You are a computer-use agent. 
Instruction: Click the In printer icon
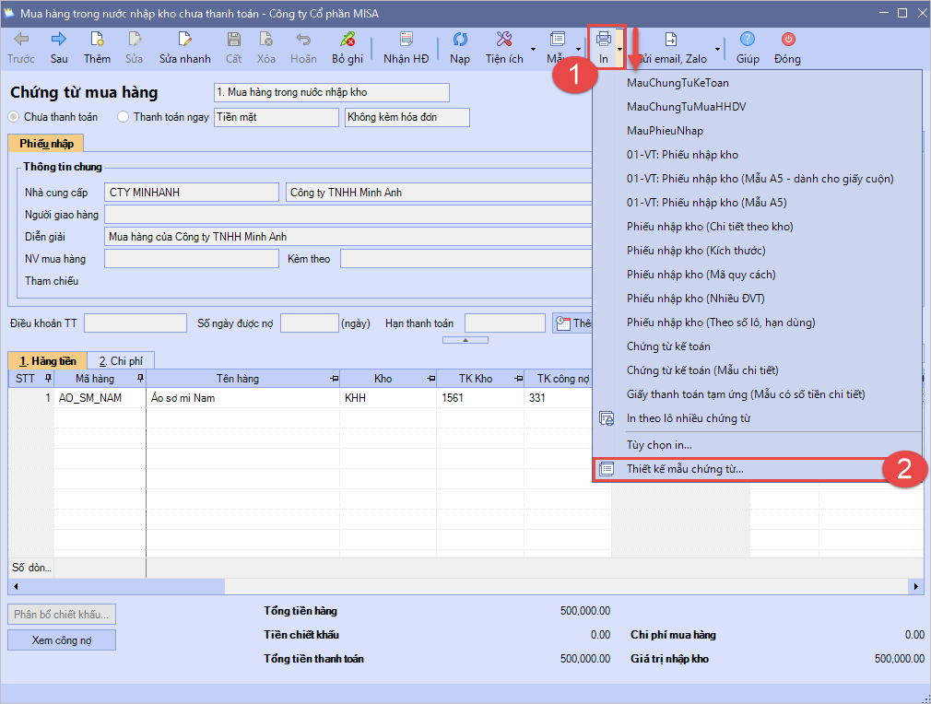(x=603, y=40)
